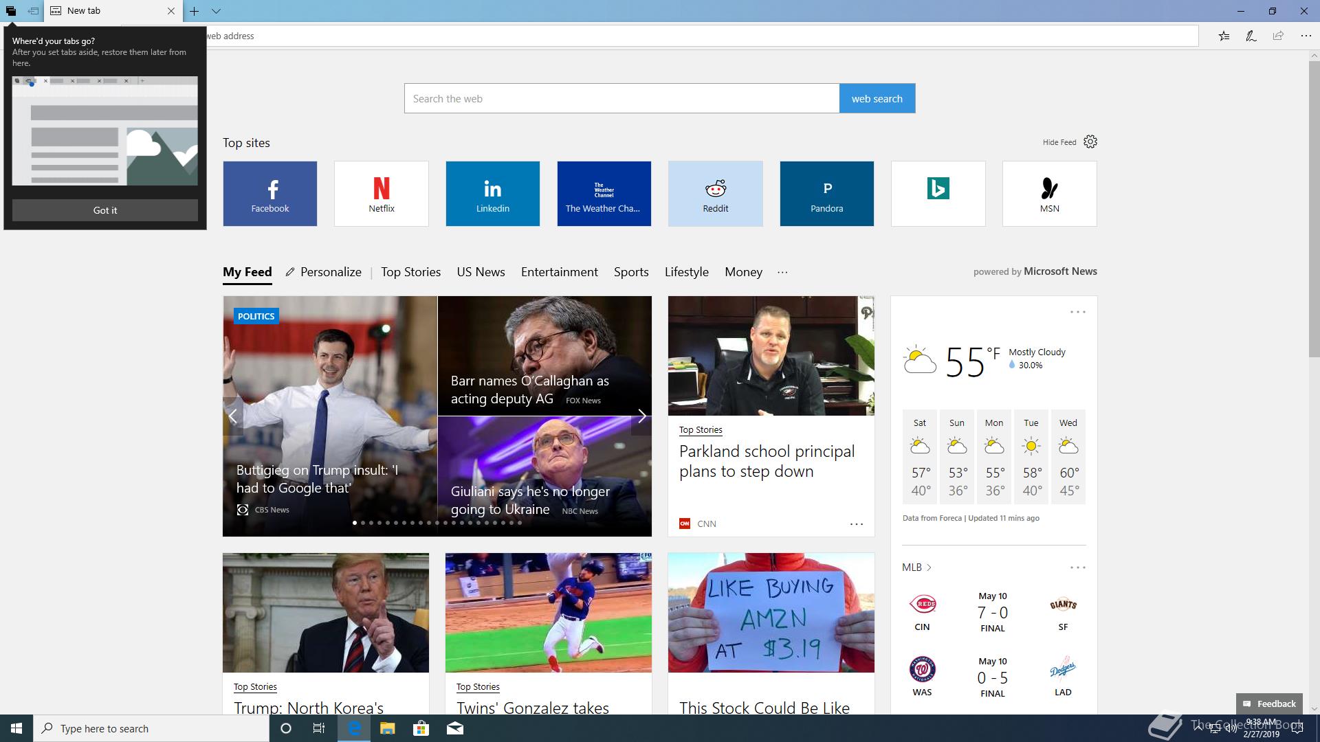This screenshot has height=742, width=1320.
Task: Select Wed forecast column
Action: pos(1068,458)
